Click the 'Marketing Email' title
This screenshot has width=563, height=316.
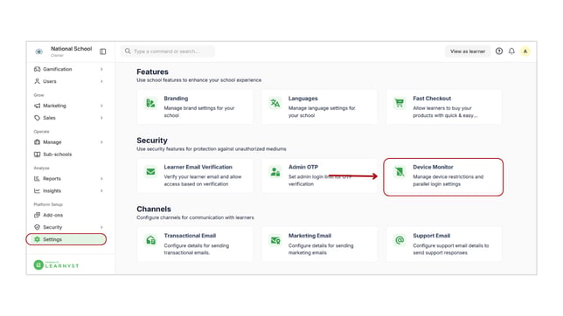309,236
